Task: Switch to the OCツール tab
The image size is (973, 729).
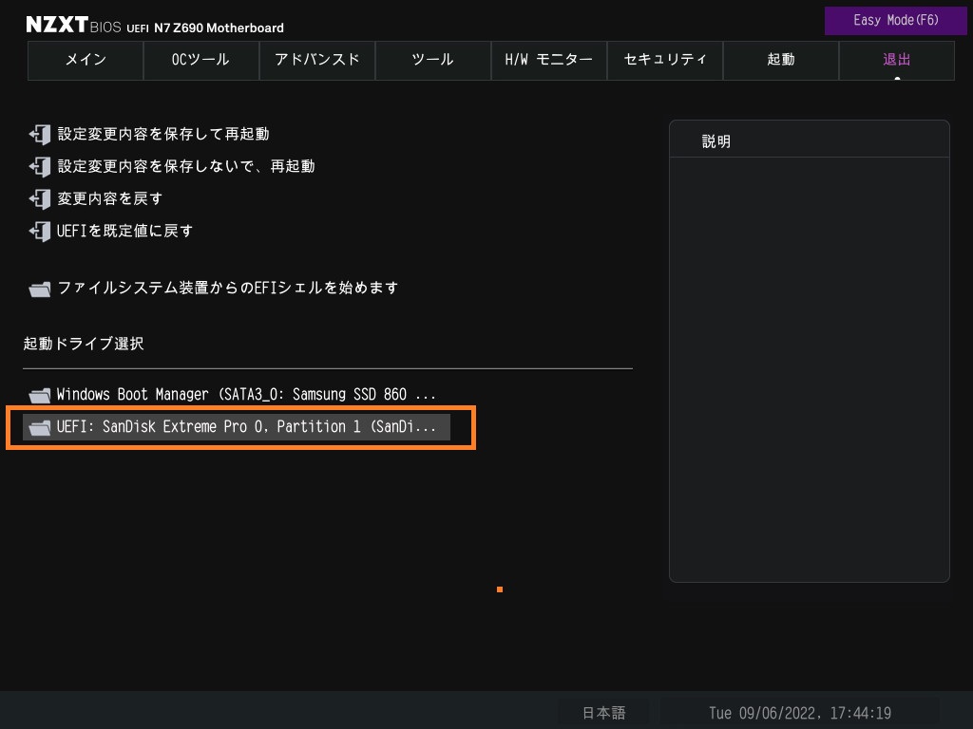Action: (x=201, y=60)
